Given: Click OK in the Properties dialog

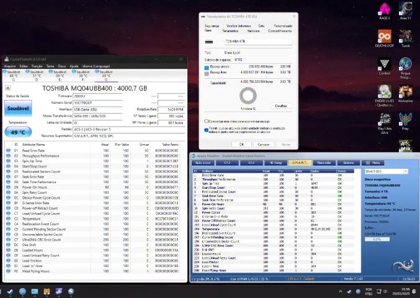Looking at the screenshot, I should pyautogui.click(x=241, y=145).
